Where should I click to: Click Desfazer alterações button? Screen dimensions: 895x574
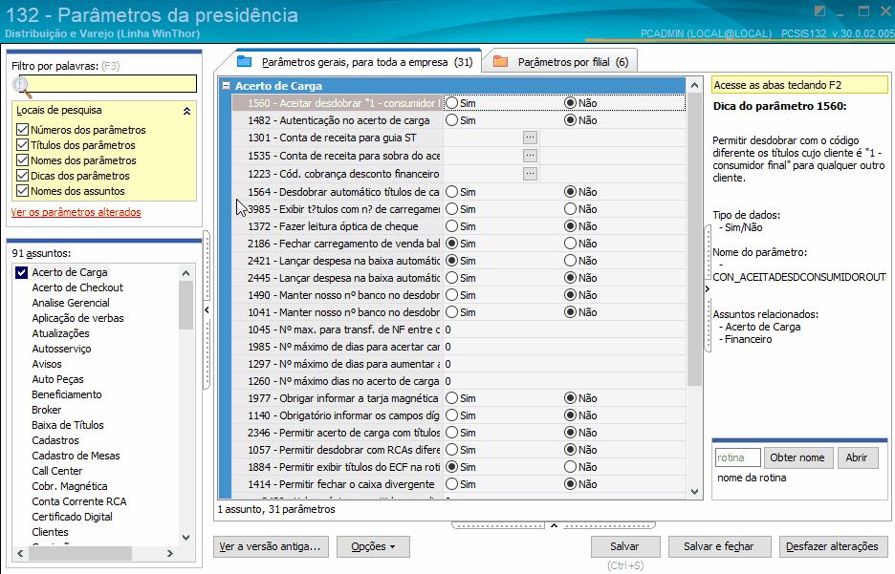833,546
